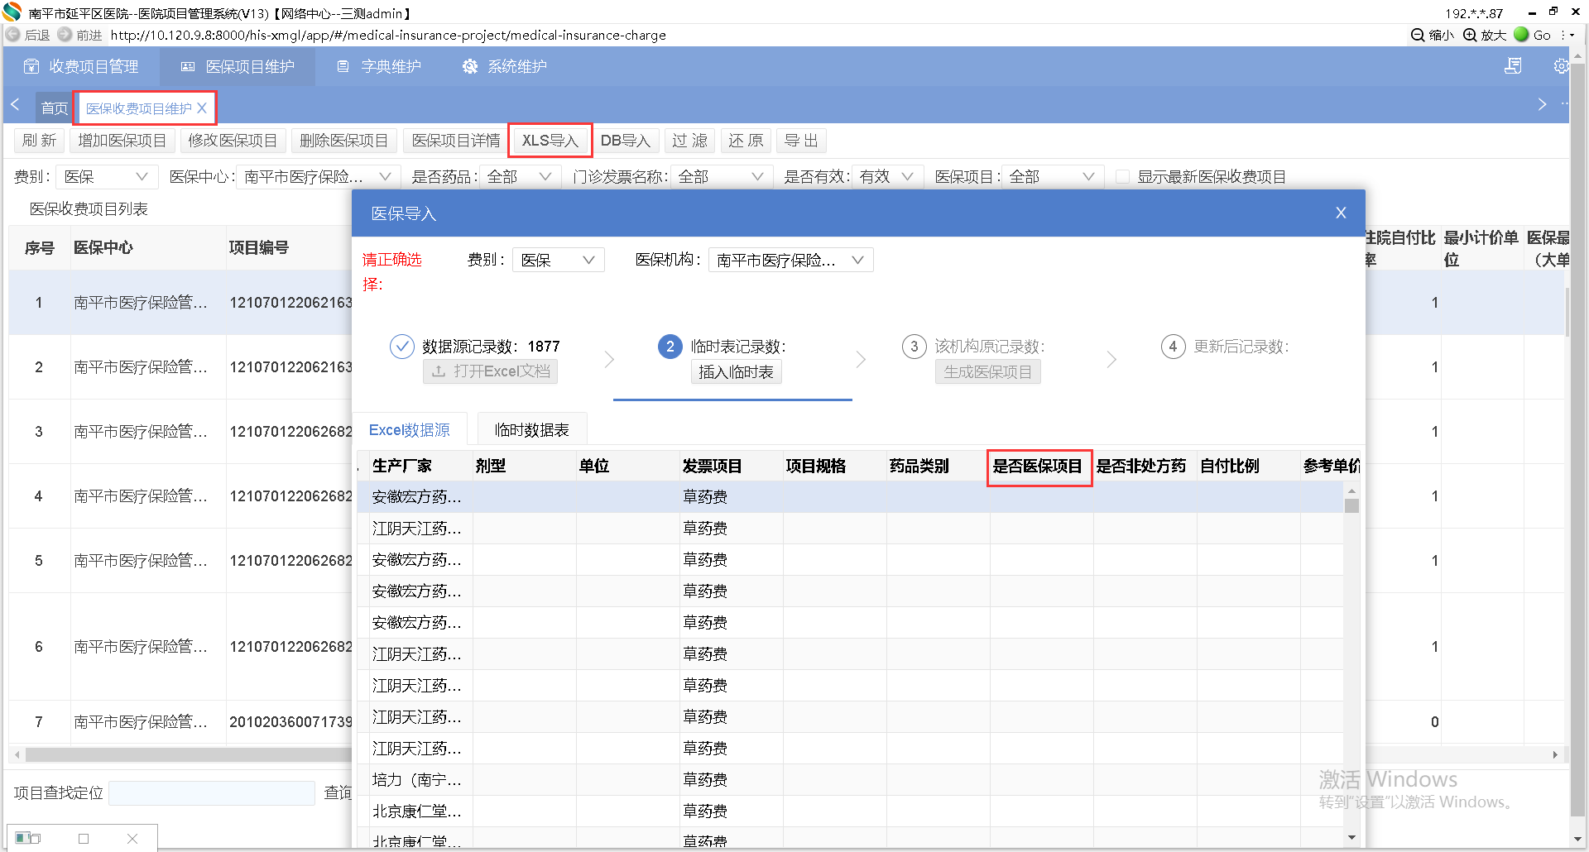Viewport: 1589px width, 852px height.
Task: Click the zoom out magnifier icon
Action: (1418, 35)
